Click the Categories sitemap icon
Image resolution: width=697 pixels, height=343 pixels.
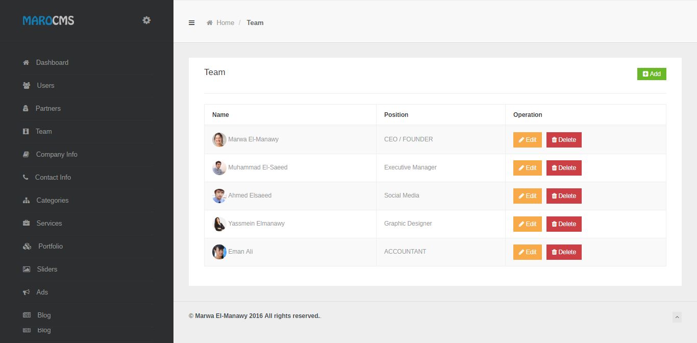(x=27, y=201)
